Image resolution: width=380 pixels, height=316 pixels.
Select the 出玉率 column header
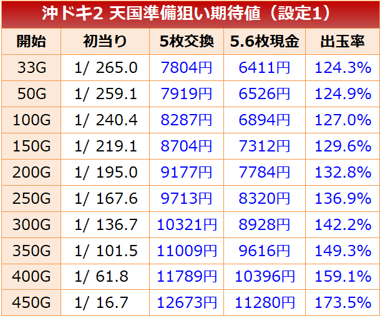(x=343, y=41)
